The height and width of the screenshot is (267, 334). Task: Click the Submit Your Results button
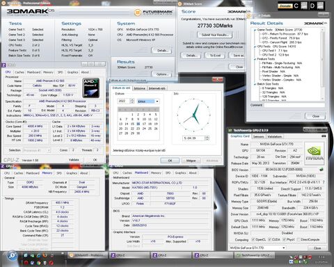215,35
